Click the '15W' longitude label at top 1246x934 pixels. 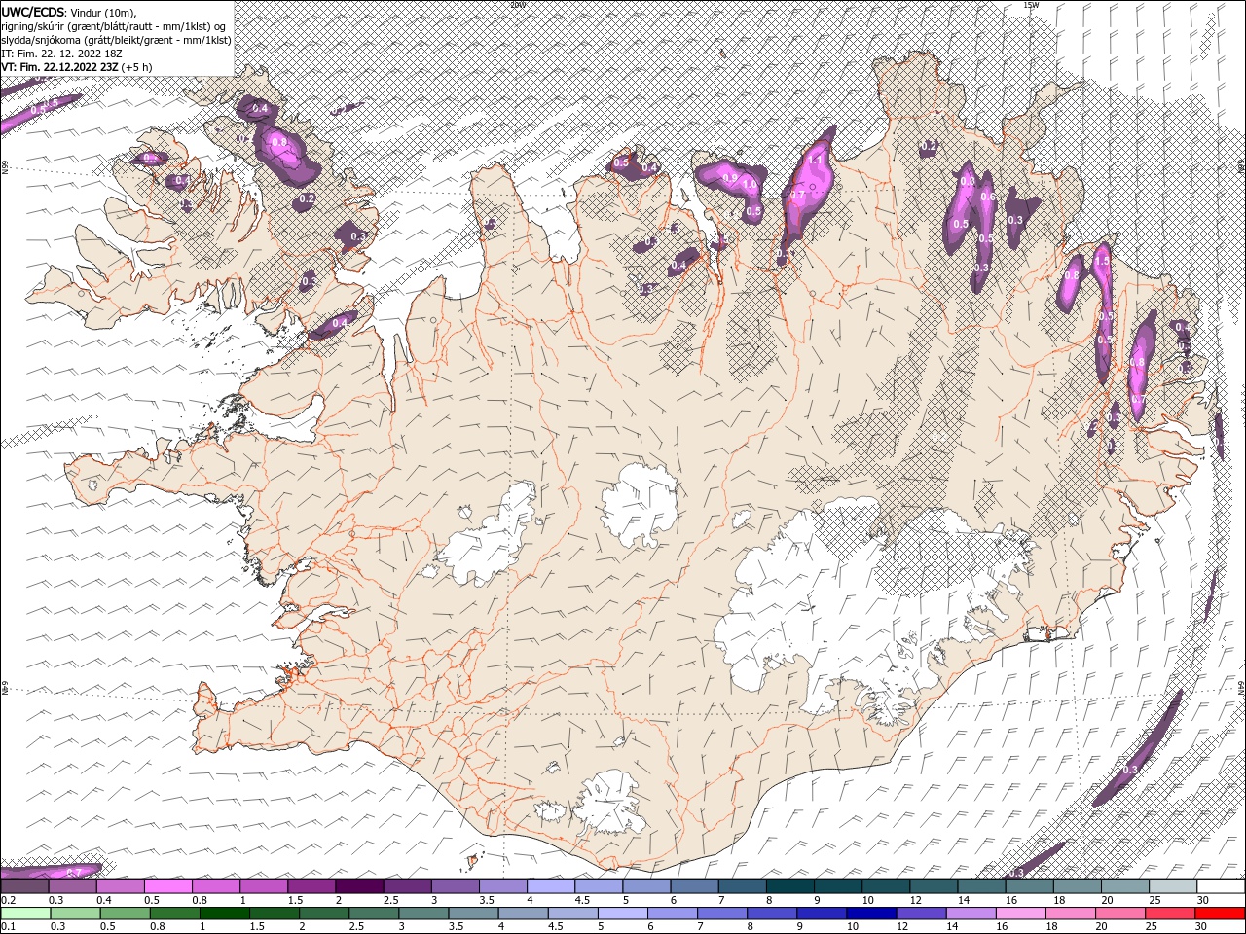tap(1030, 5)
